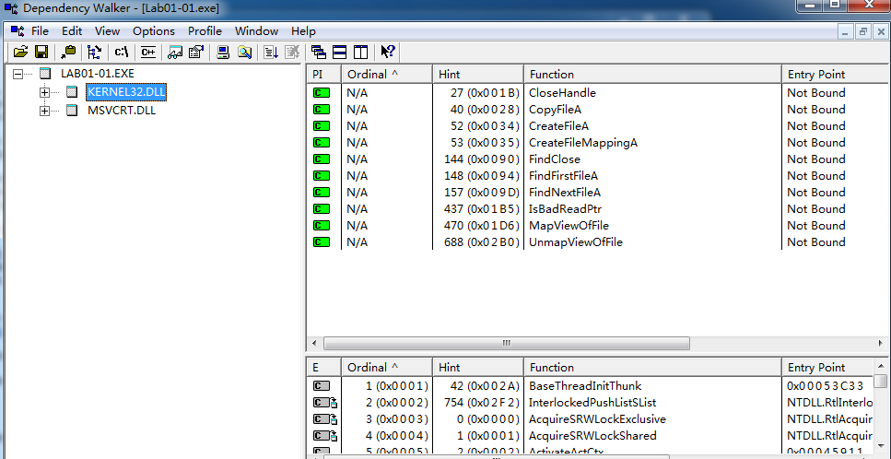Select LAB01-01.EXE root in tree
The width and height of the screenshot is (891, 459).
point(97,74)
